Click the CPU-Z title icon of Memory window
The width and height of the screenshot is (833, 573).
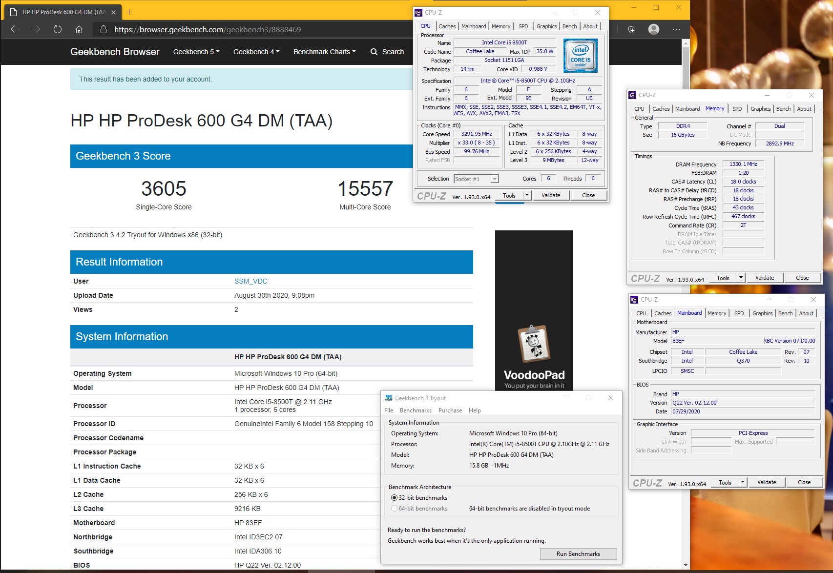[633, 95]
